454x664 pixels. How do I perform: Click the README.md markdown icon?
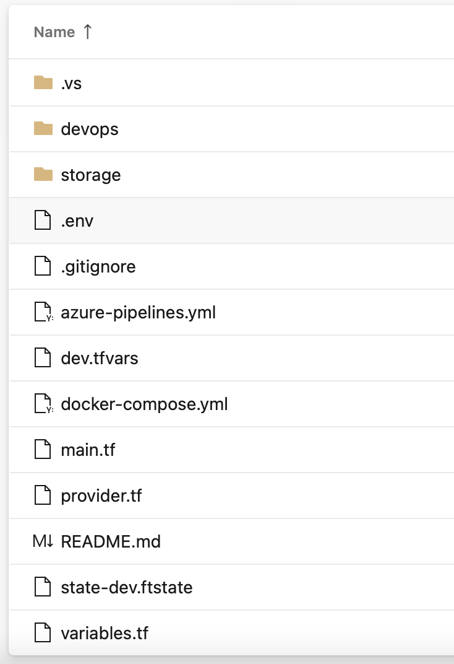point(43,541)
